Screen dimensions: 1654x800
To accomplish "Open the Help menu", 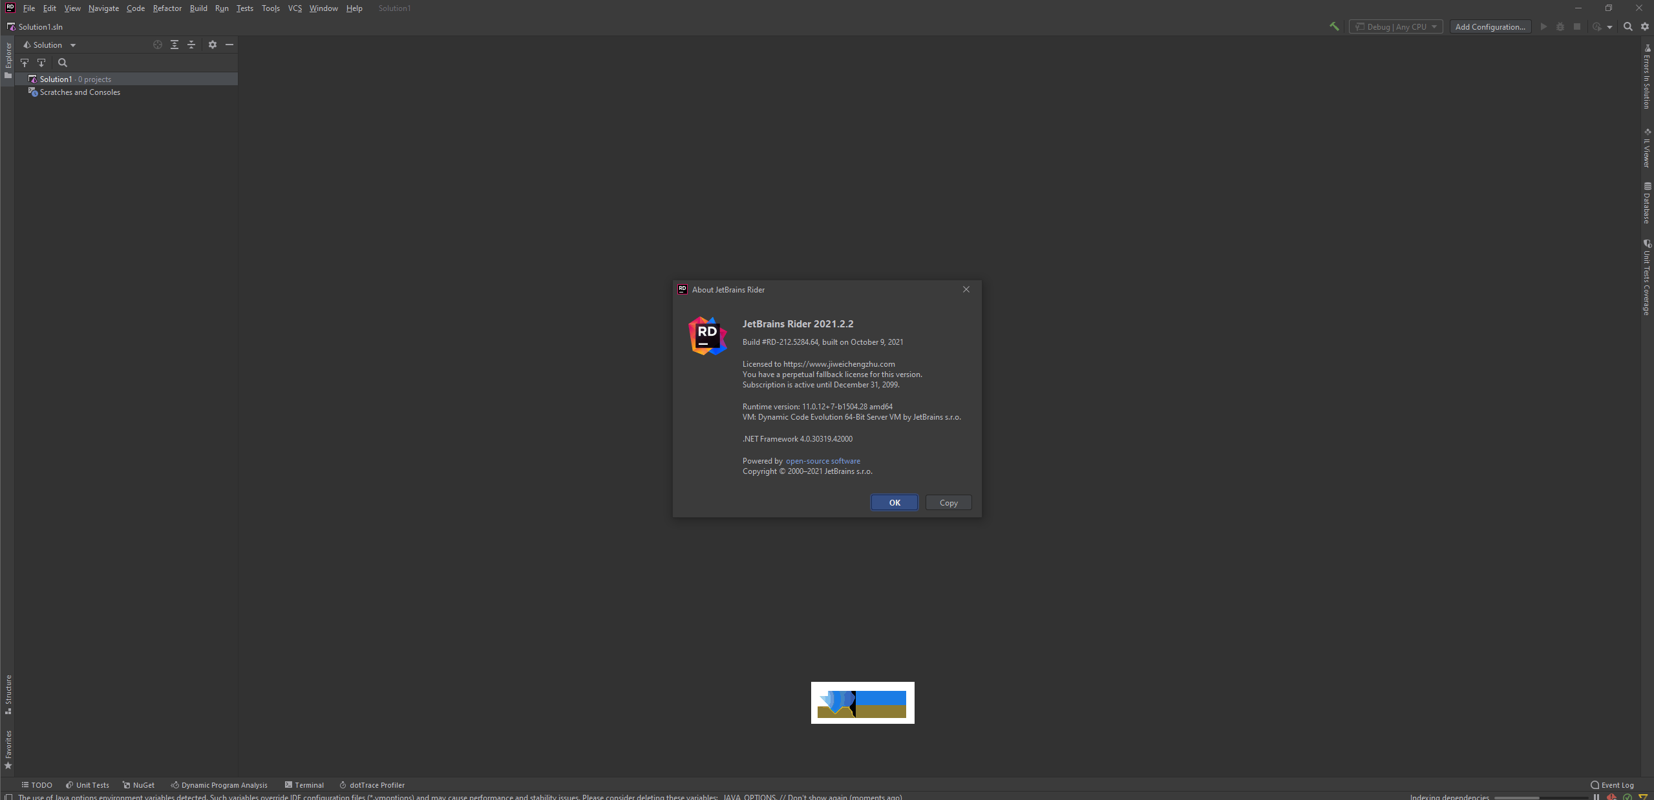I will pyautogui.click(x=354, y=8).
